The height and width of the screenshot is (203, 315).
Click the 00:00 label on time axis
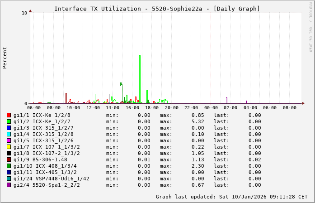coord(211,108)
